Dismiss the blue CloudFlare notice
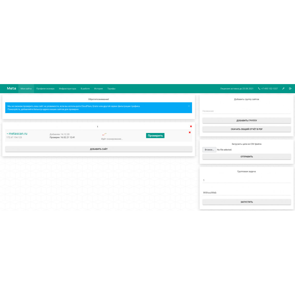 [x=189, y=106]
